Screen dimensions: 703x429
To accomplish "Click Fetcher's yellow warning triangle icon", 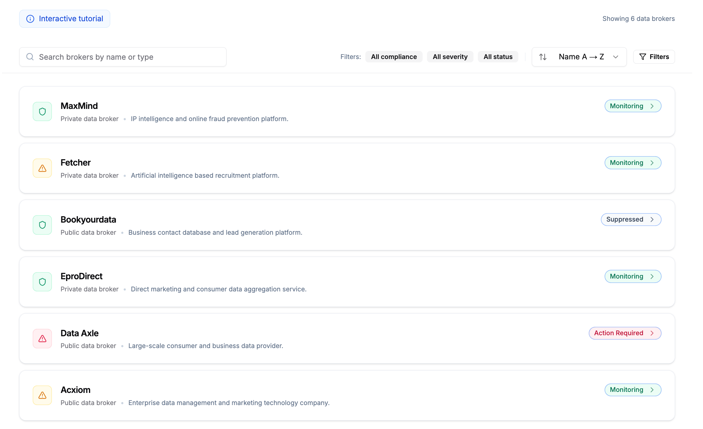I will (x=42, y=168).
